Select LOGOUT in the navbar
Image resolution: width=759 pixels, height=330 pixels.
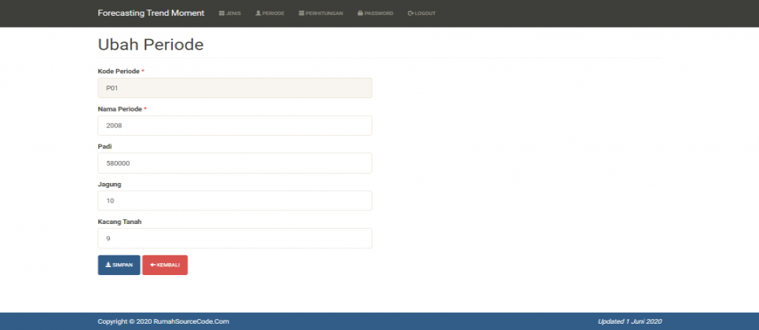(422, 13)
